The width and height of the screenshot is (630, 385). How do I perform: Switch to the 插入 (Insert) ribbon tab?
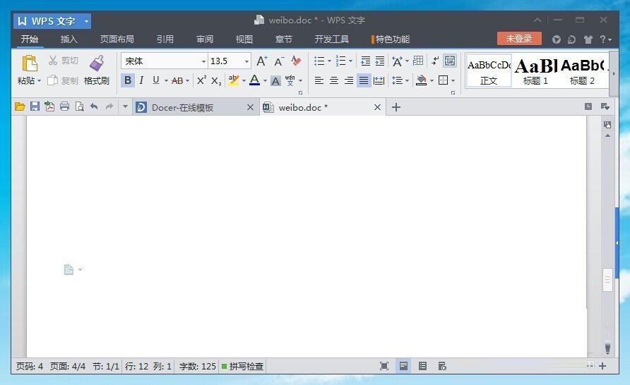(69, 39)
